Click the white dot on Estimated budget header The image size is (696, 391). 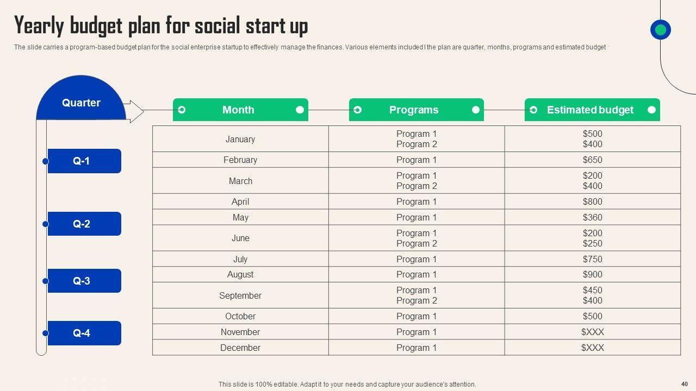[x=651, y=110]
